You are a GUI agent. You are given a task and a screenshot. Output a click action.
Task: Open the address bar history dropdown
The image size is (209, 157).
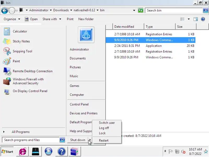tap(134, 10)
